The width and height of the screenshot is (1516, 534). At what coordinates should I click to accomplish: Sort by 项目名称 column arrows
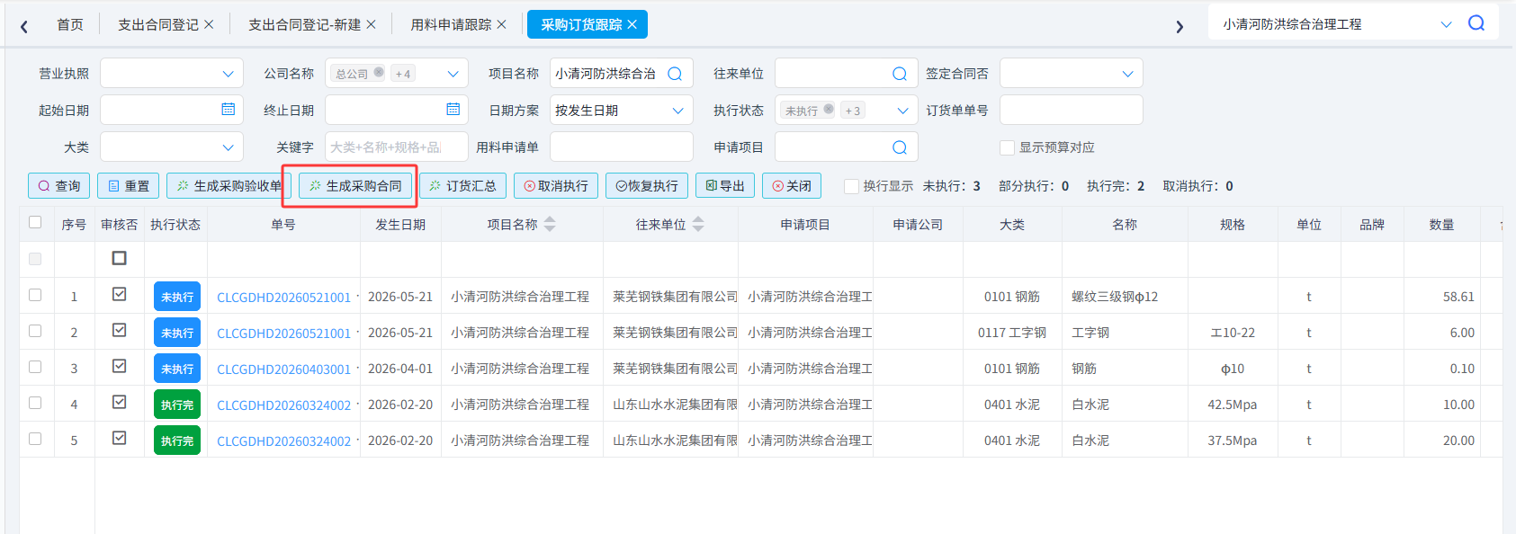pyautogui.click(x=550, y=224)
